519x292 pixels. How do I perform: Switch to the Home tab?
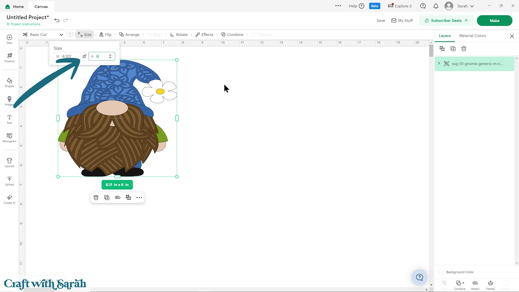(15, 6)
